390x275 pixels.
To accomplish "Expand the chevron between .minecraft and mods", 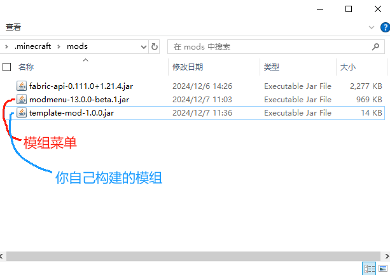I will pos(59,46).
